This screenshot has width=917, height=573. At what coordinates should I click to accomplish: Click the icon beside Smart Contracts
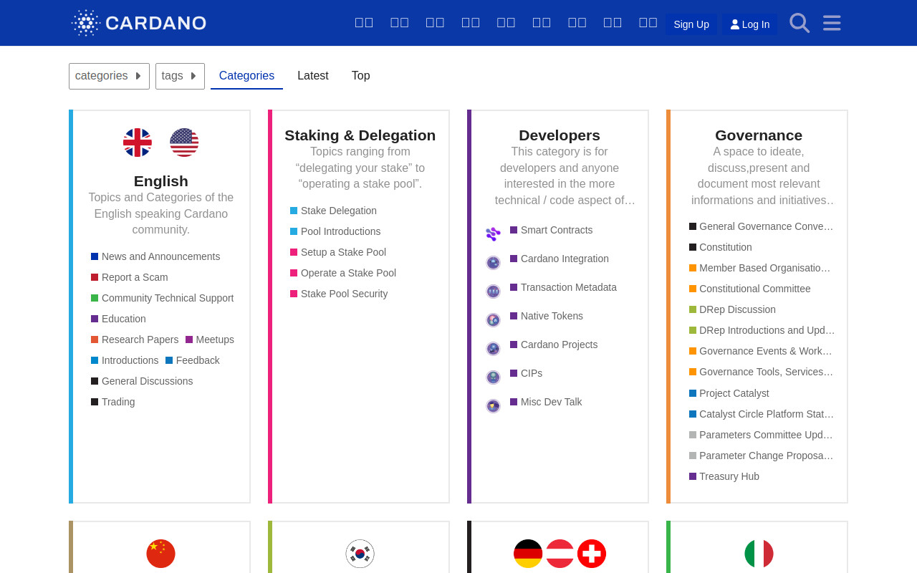point(493,234)
